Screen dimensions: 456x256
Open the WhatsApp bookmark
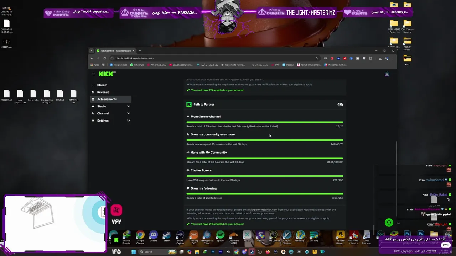coord(137,65)
